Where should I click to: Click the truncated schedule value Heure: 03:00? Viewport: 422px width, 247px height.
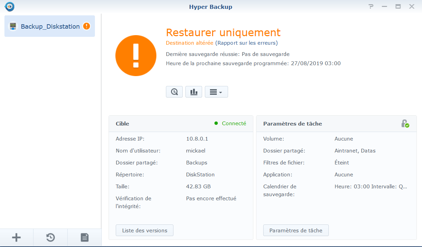pyautogui.click(x=371, y=187)
